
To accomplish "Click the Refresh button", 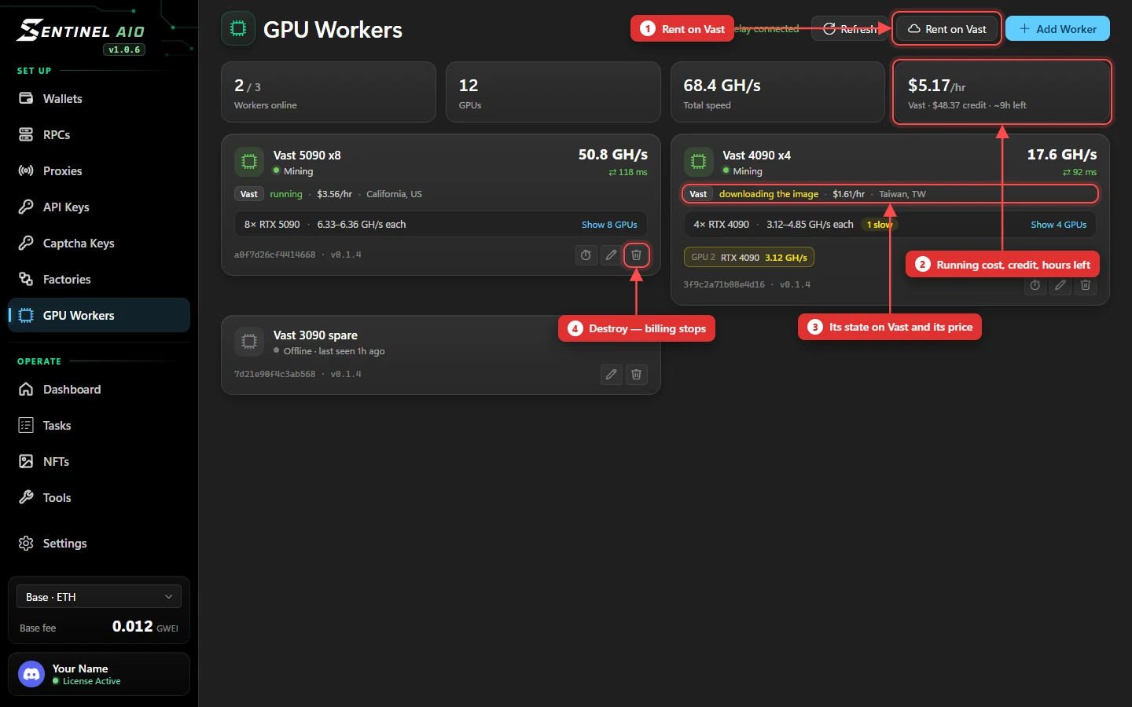I will click(850, 29).
